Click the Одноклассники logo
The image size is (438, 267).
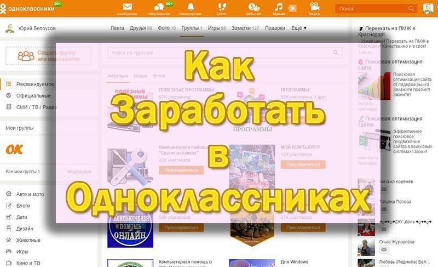point(27,9)
